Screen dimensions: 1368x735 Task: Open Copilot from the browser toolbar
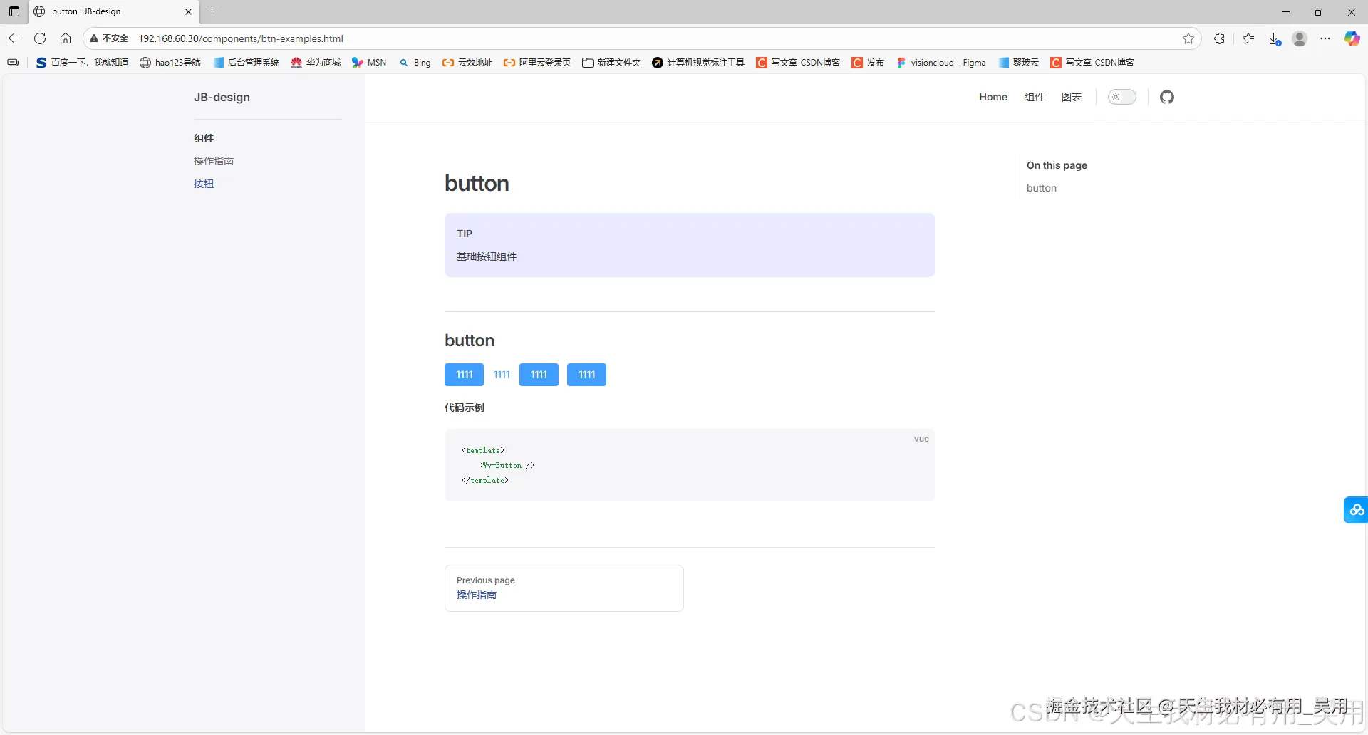click(x=1352, y=38)
